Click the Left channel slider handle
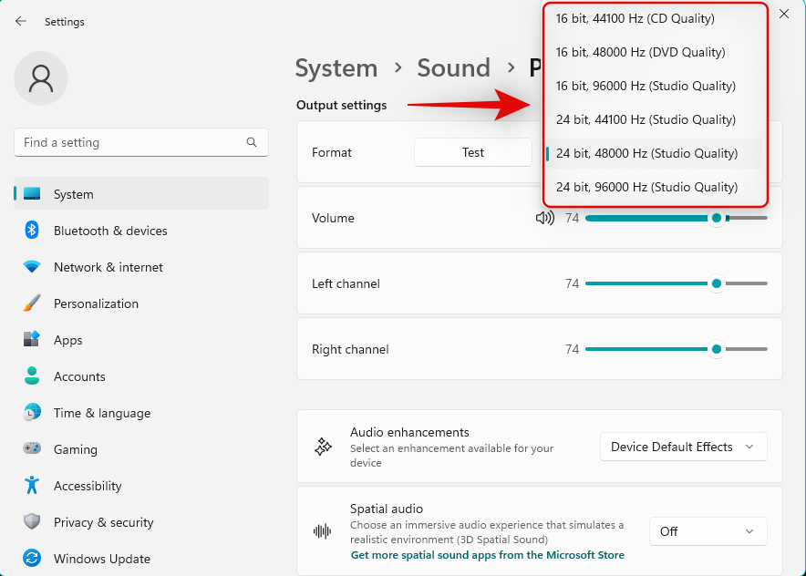This screenshot has height=576, width=806. (x=717, y=283)
